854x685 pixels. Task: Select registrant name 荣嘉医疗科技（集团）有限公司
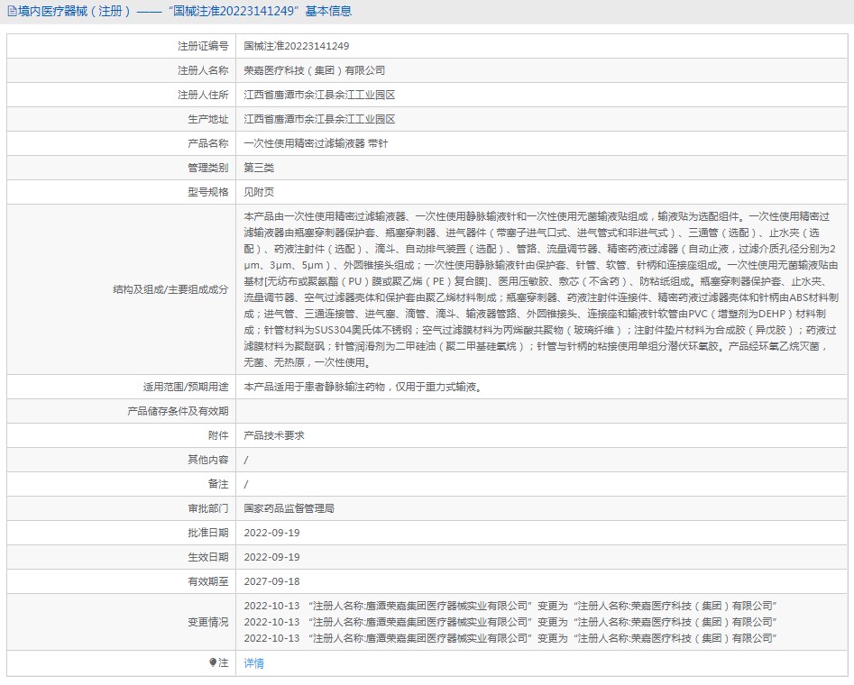314,70
